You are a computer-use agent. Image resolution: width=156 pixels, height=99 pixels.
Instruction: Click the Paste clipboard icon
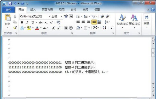click(x=8, y=17)
